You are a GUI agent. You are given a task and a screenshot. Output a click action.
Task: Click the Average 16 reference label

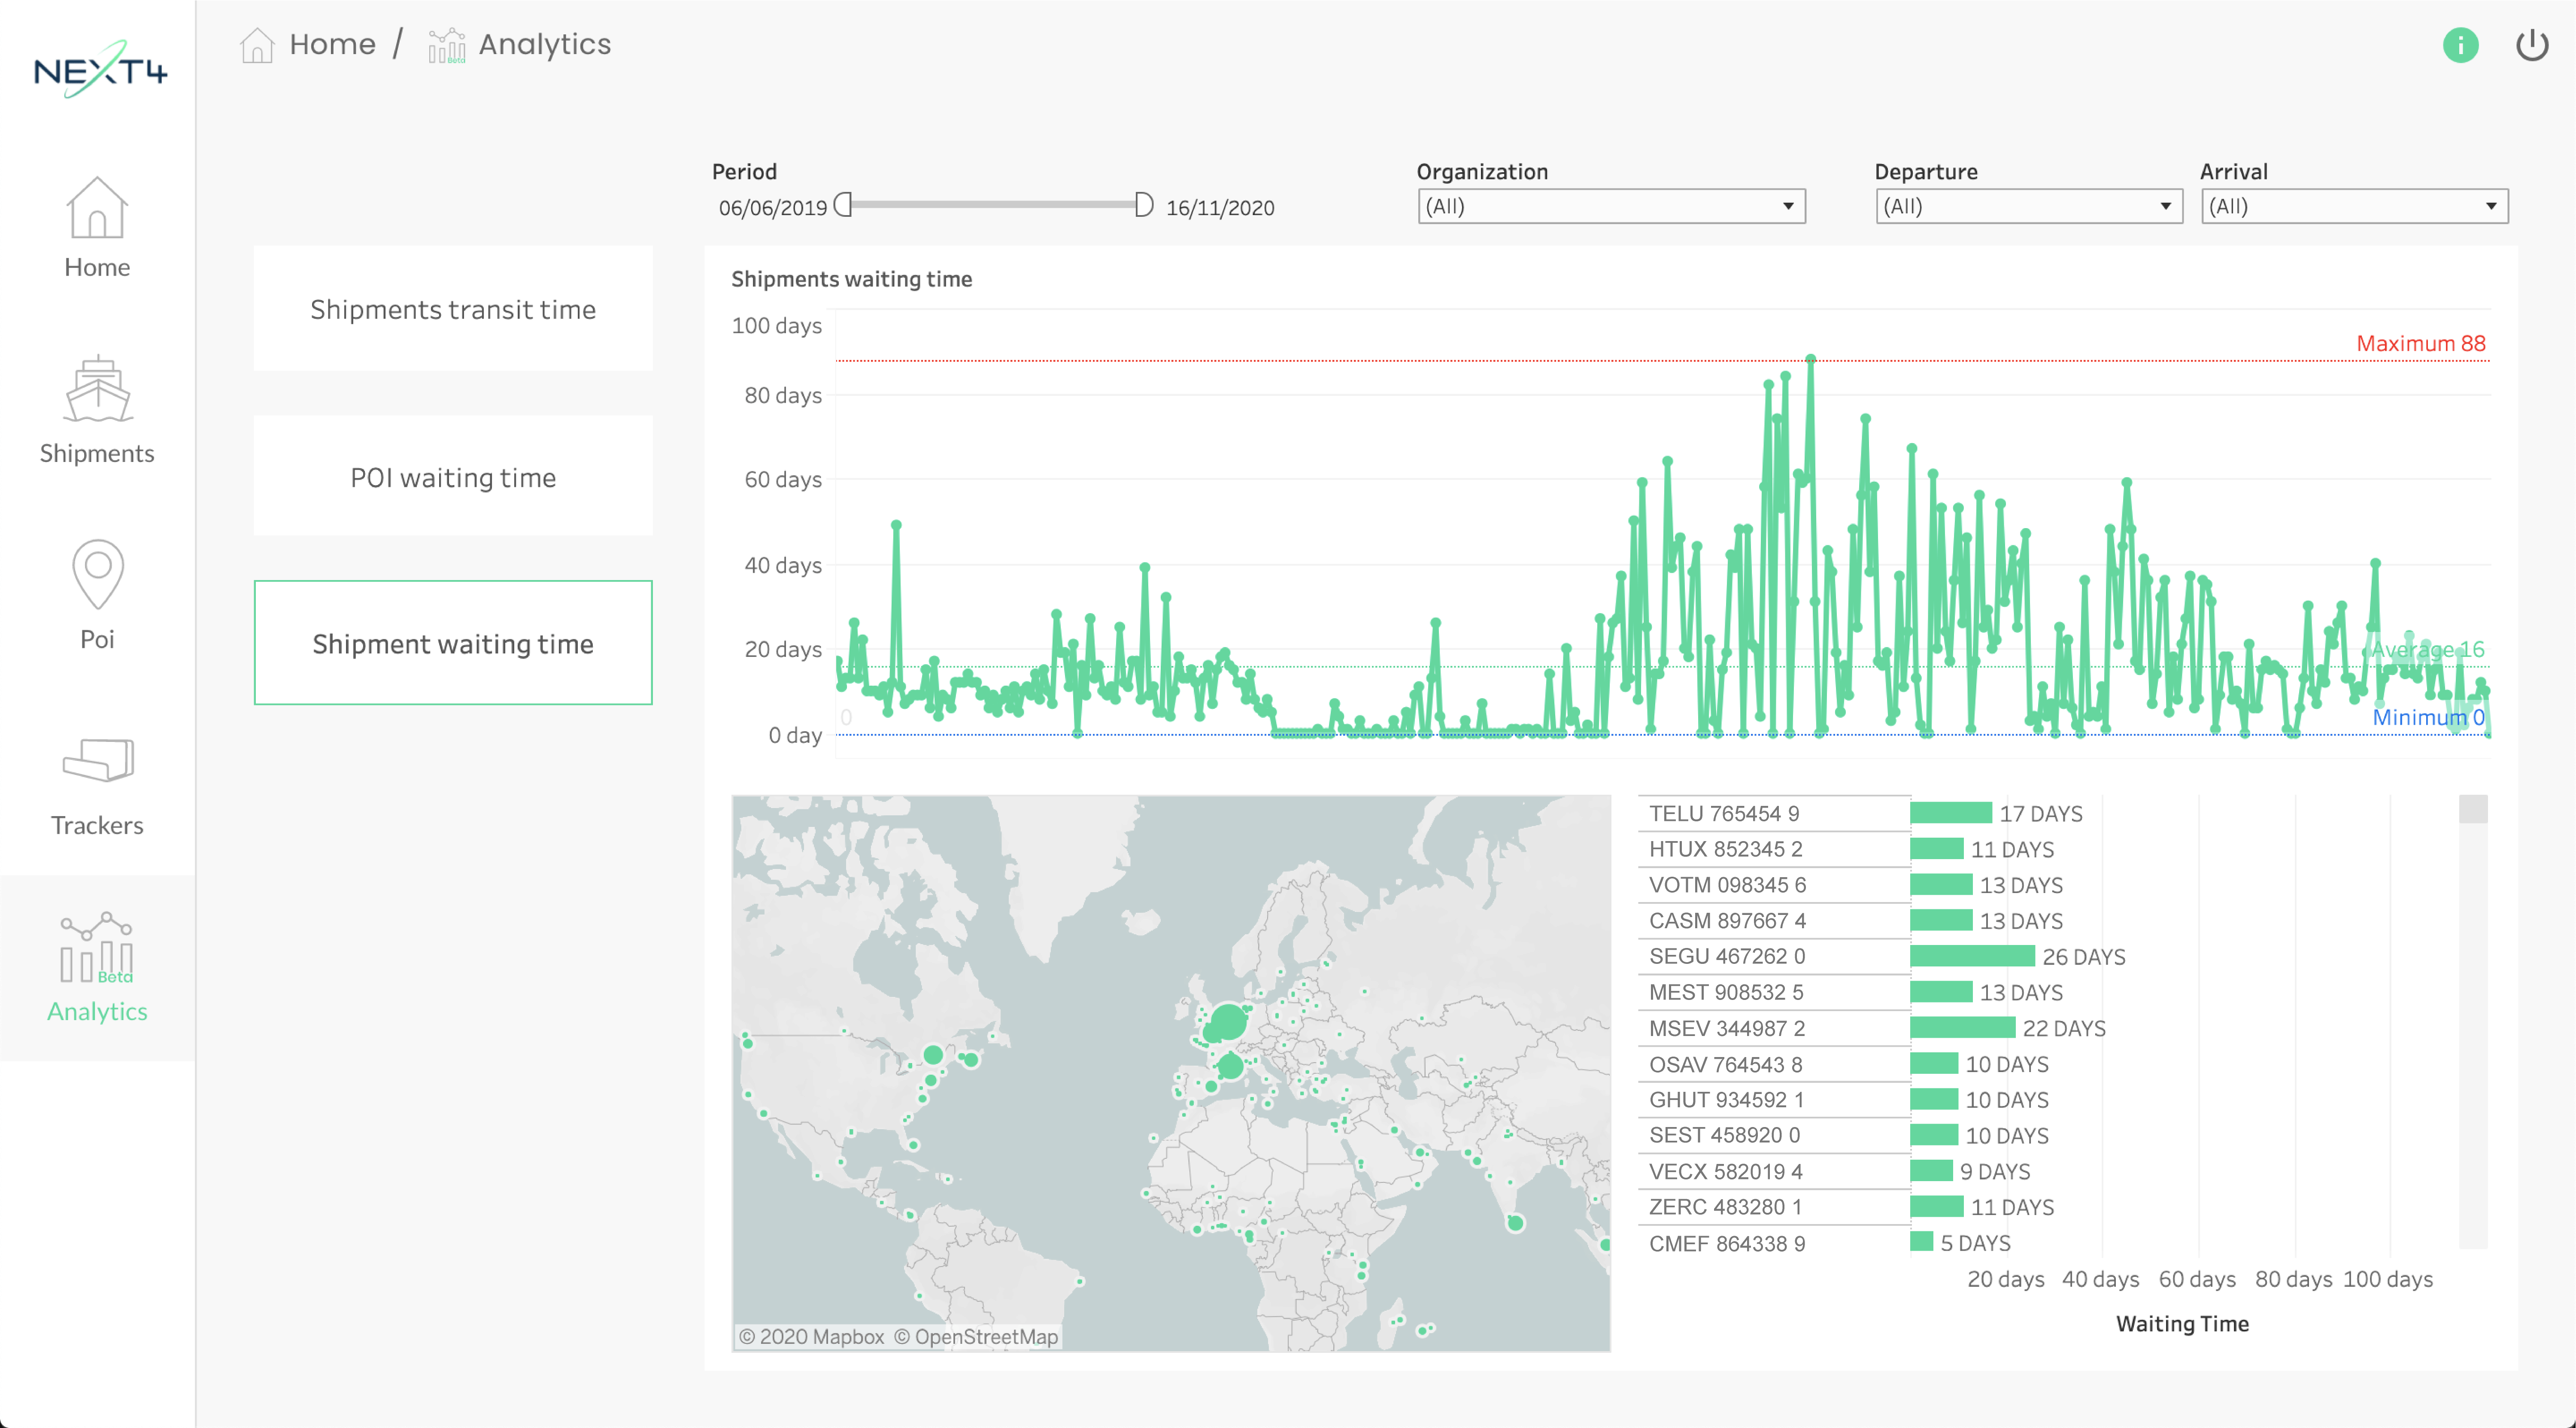pos(2428,649)
